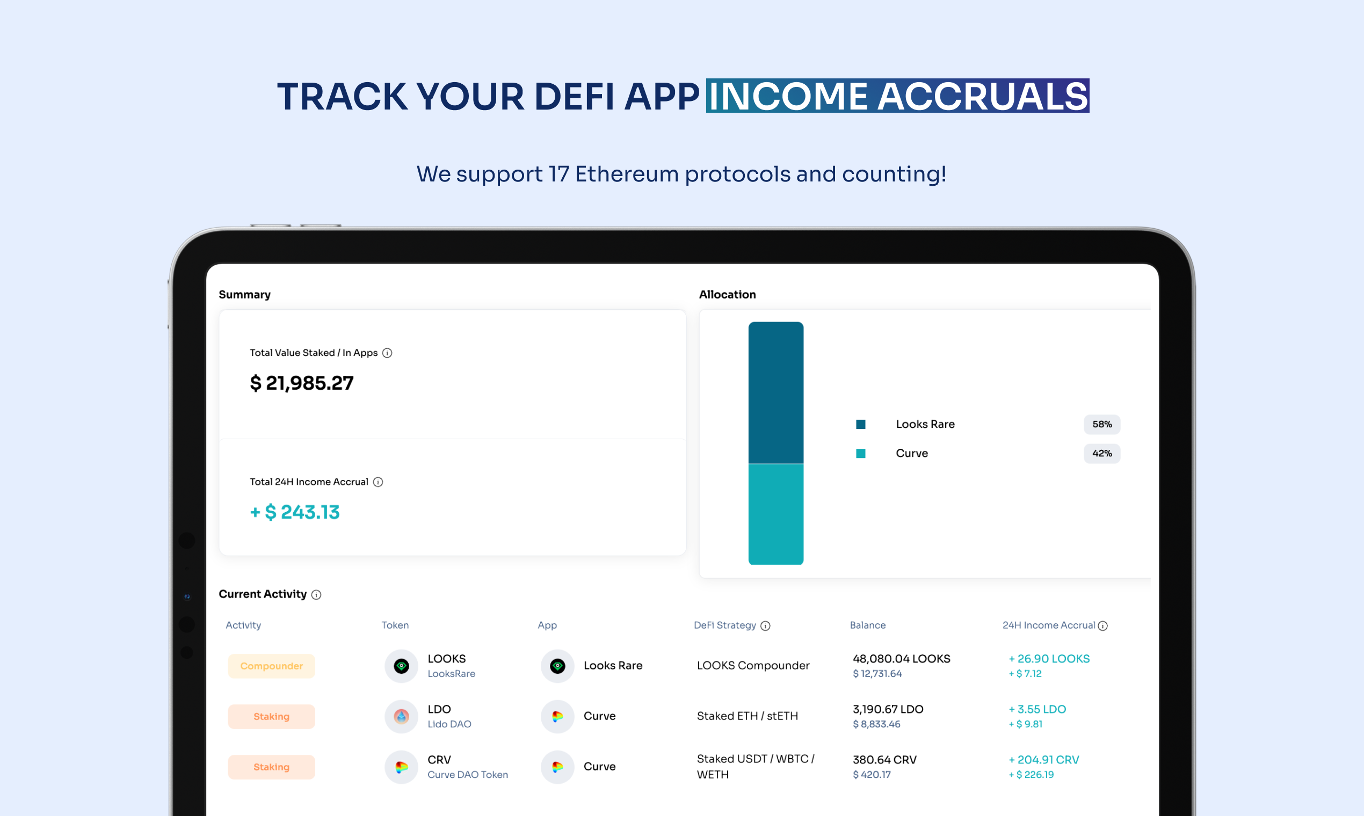Click Curve legend color square
The width and height of the screenshot is (1364, 816).
pos(861,454)
